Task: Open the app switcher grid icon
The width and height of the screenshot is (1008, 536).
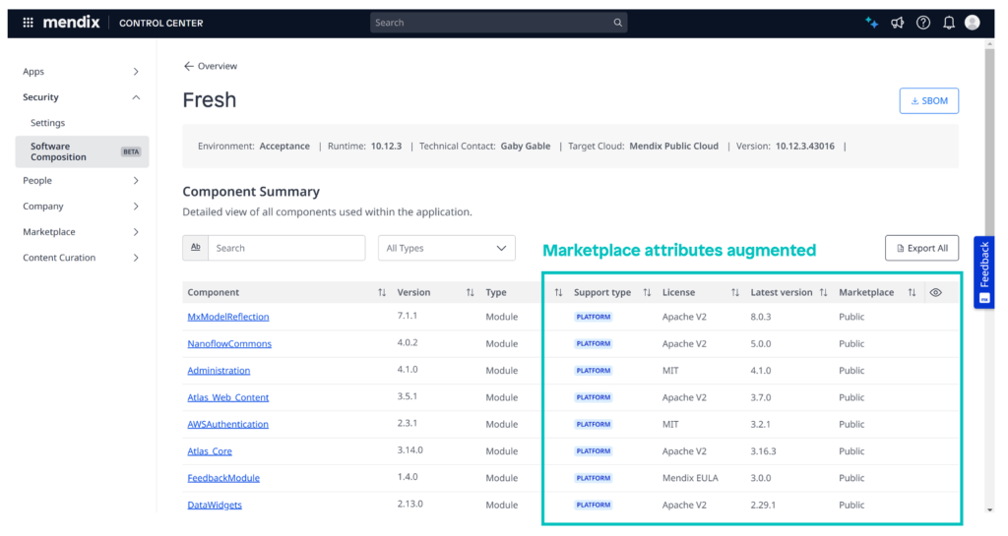Action: tap(28, 23)
